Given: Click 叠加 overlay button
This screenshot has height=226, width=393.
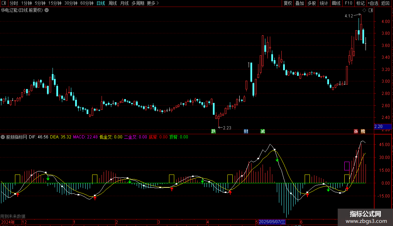Looking at the screenshot, I should pyautogui.click(x=299, y=3).
